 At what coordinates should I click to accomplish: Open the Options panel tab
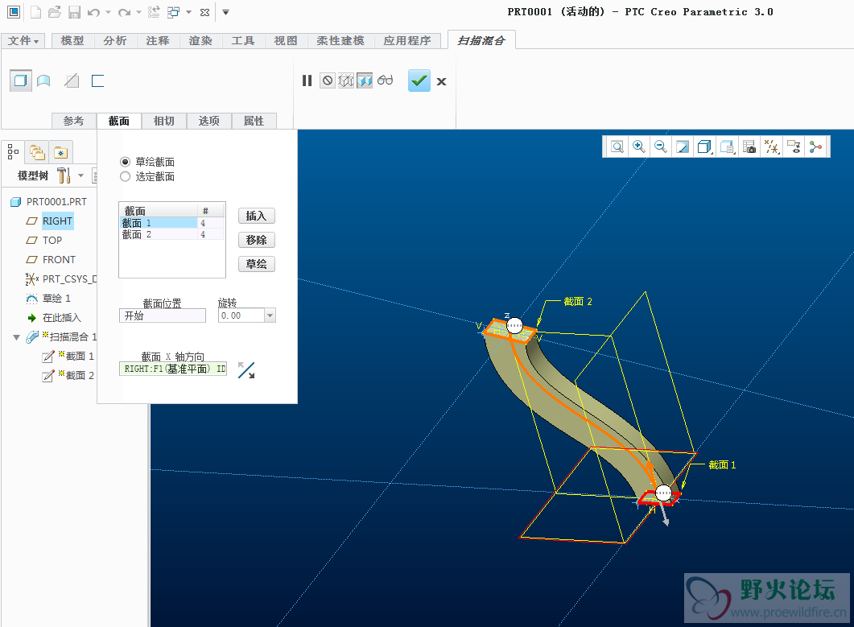click(209, 121)
